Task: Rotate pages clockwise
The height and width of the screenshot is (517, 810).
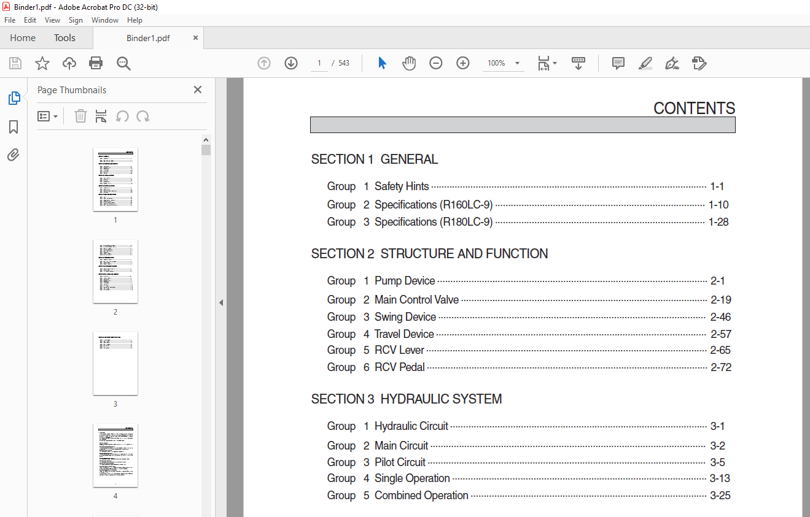Action: [143, 116]
